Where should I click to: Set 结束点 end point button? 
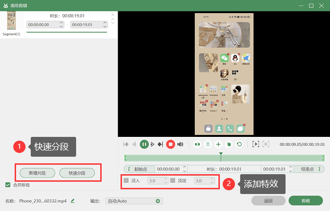click(x=309, y=169)
